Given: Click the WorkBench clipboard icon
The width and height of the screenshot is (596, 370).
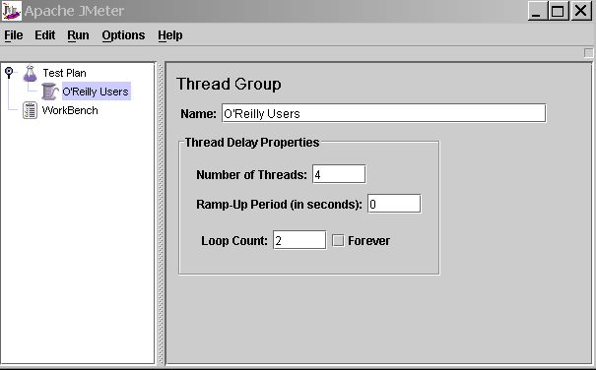Looking at the screenshot, I should tap(30, 110).
